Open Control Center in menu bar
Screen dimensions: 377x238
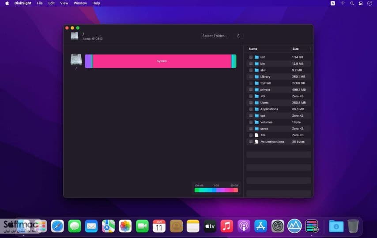click(x=361, y=4)
